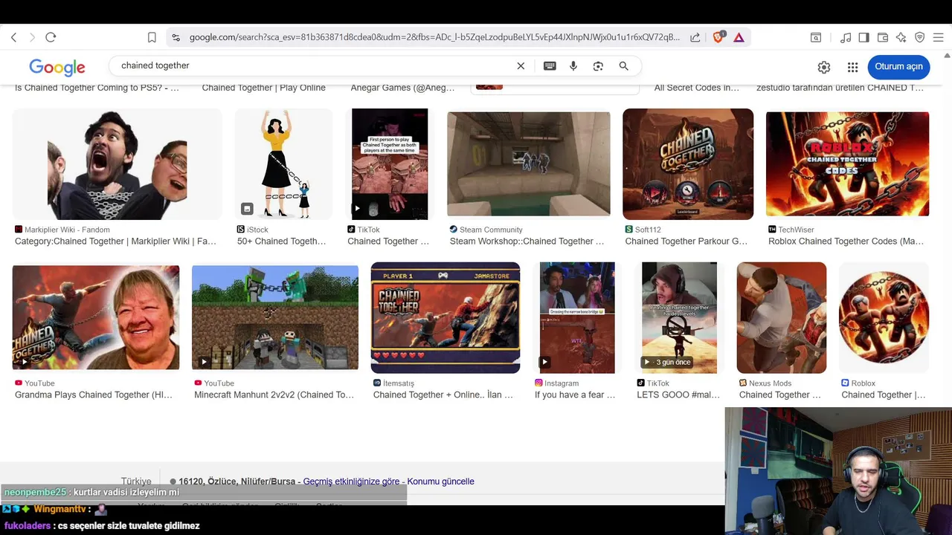Open the Nexus Mods character thumbnail
The height and width of the screenshot is (535, 952).
click(x=782, y=317)
